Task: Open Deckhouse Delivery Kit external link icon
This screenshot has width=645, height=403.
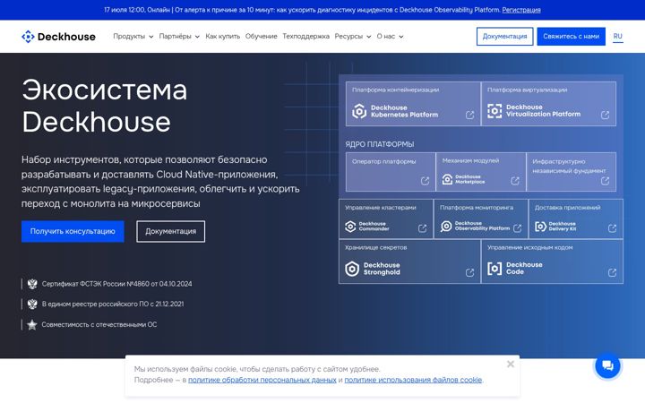Action: pos(612,228)
